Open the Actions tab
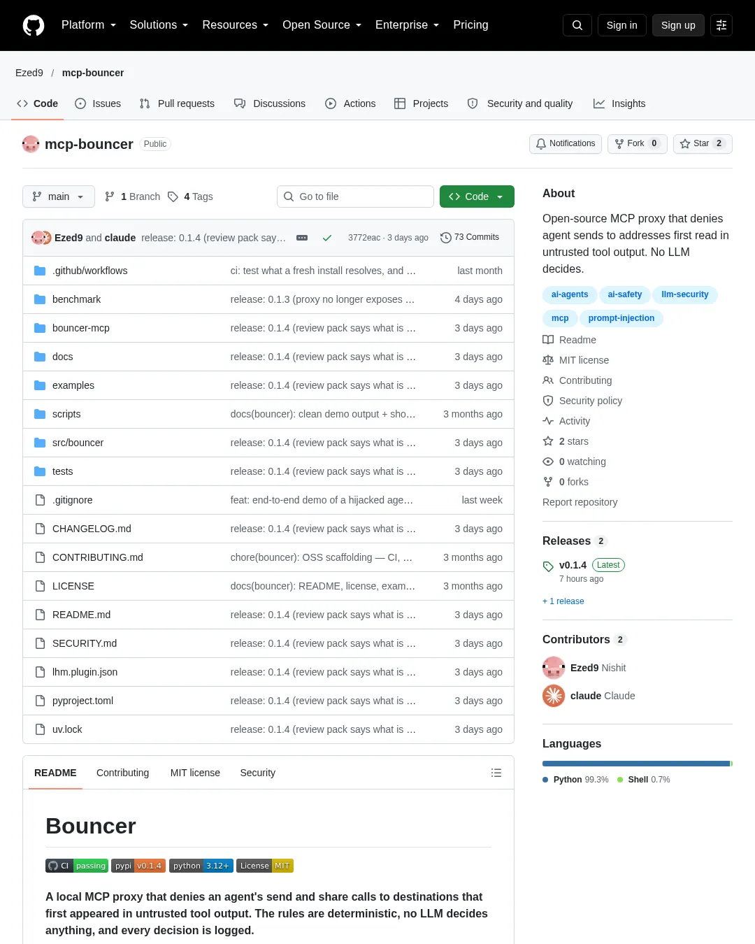This screenshot has width=755, height=944. pos(350,103)
